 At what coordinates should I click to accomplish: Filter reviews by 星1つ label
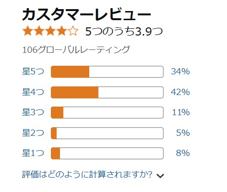[x=33, y=153]
